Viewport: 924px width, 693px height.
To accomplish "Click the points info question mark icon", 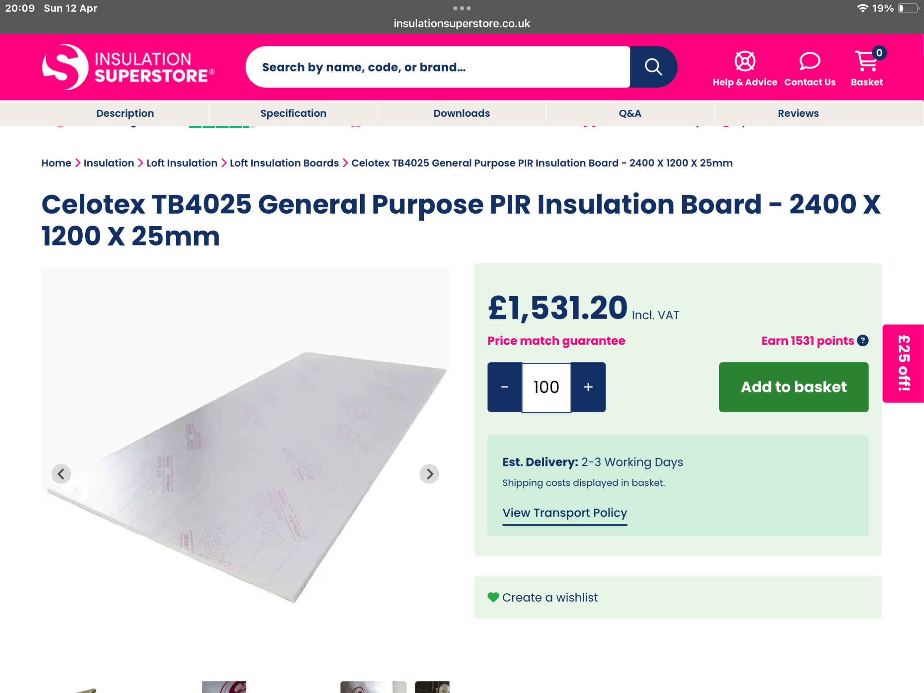I will pyautogui.click(x=863, y=341).
